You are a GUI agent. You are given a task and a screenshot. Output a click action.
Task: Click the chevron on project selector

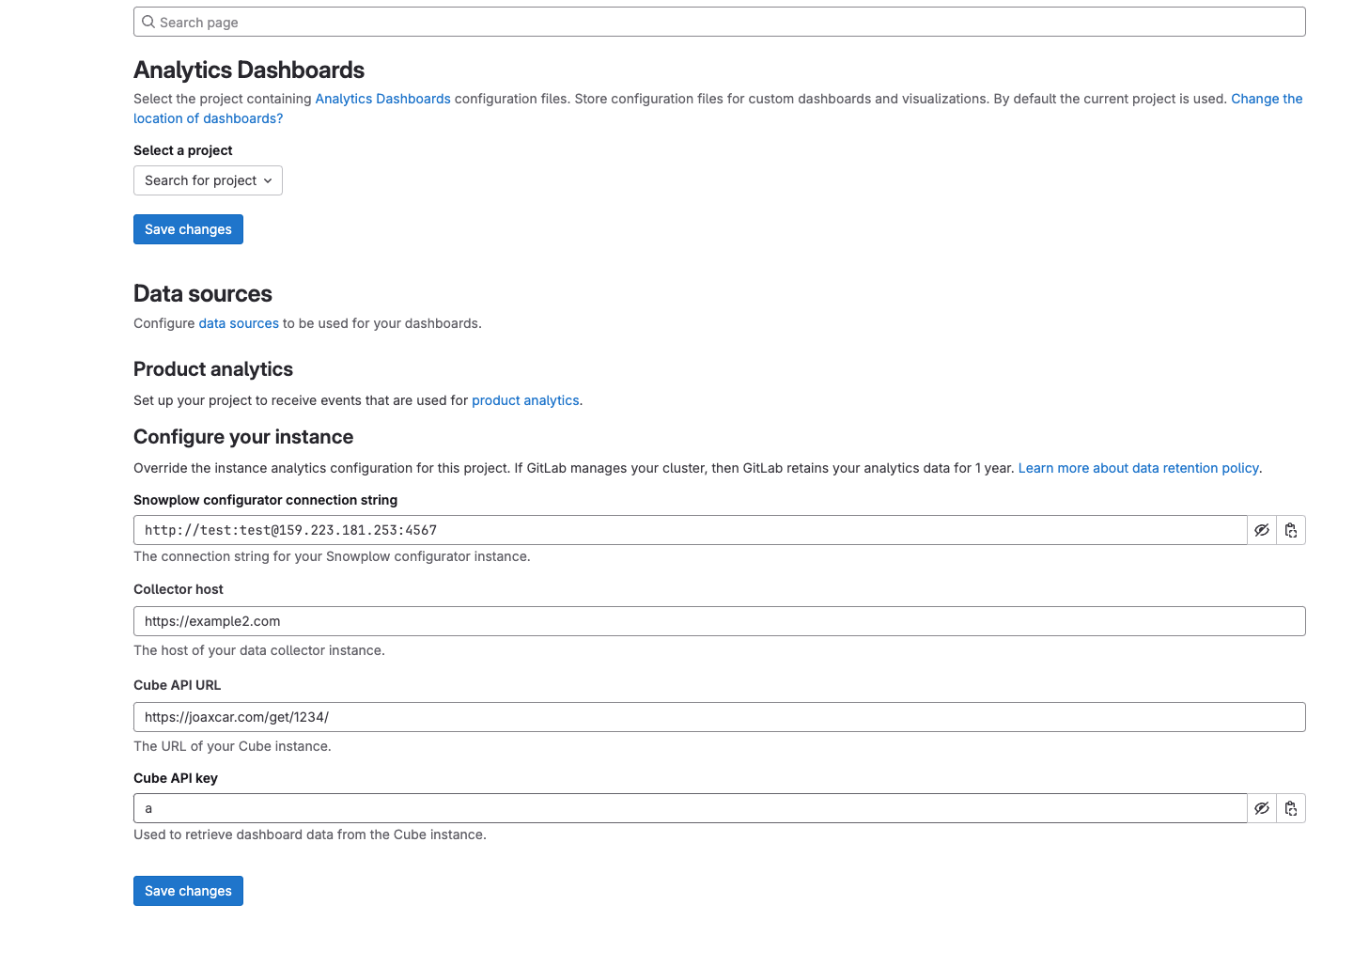pos(268,180)
